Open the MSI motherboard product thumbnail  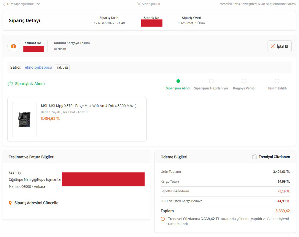(x=24, y=120)
